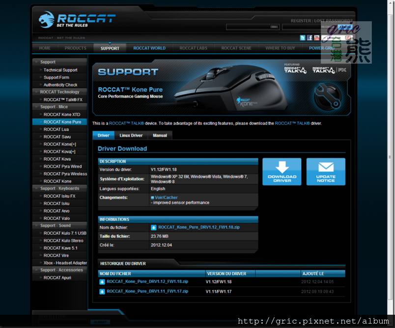Select ROCCAT Kulo Stereo in the sidebar
This screenshot has width=395, height=328.
[63, 240]
